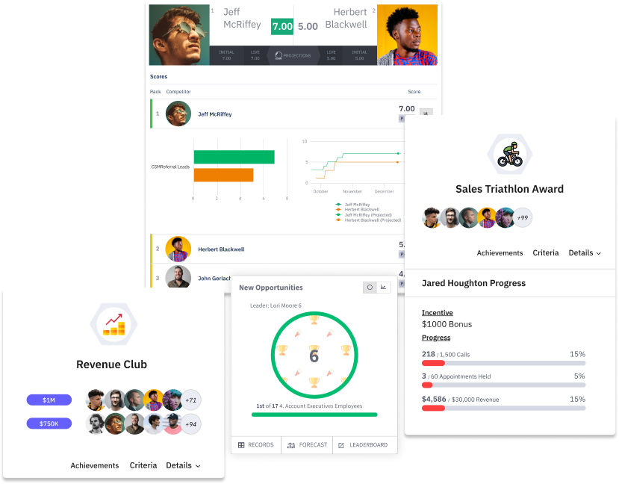Open Criteria tab in Revenue Club card

pyautogui.click(x=143, y=465)
